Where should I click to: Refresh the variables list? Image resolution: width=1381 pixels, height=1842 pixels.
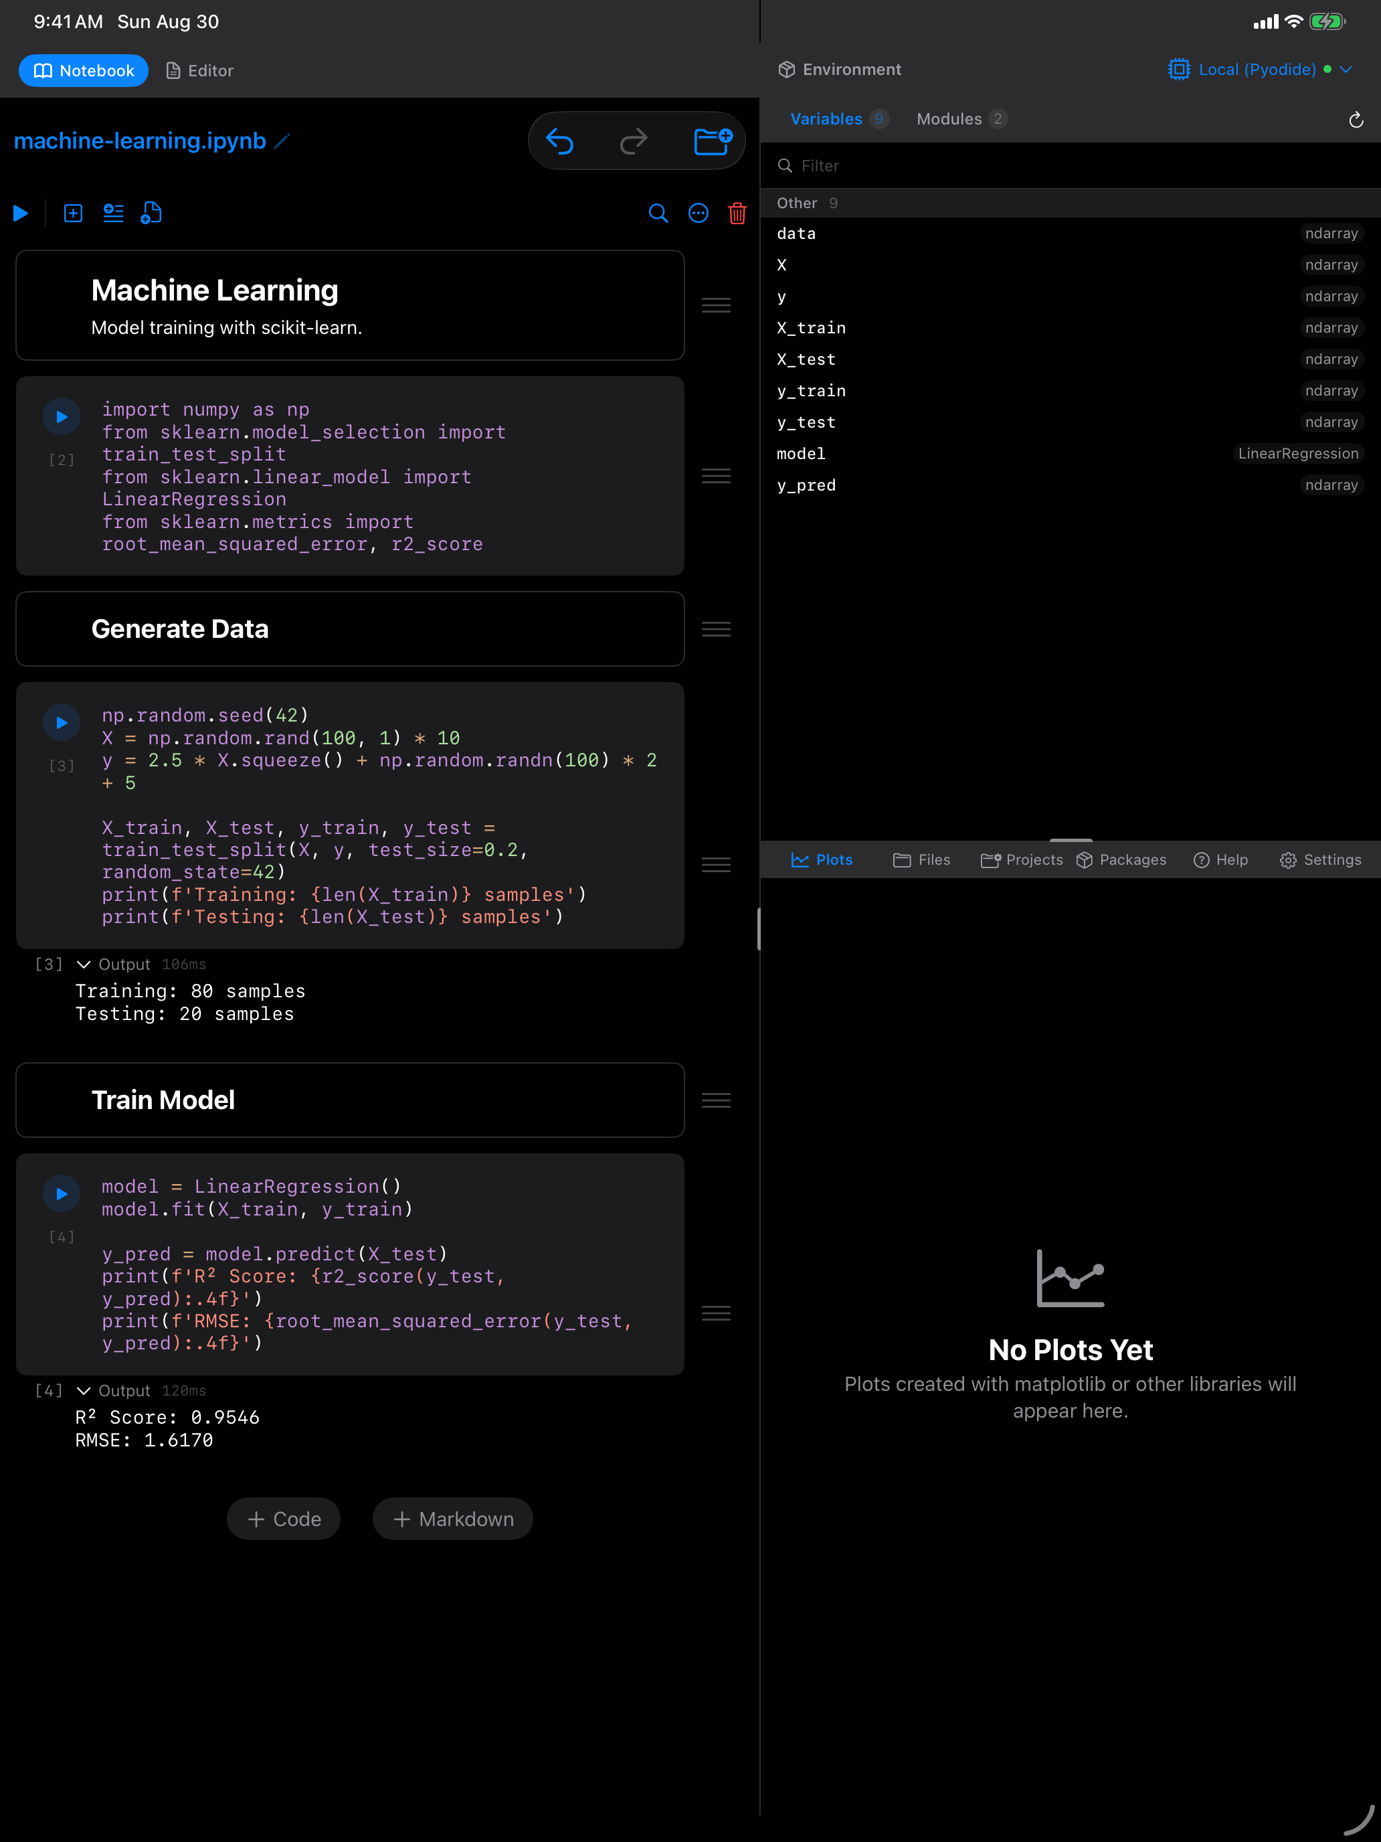click(1355, 120)
